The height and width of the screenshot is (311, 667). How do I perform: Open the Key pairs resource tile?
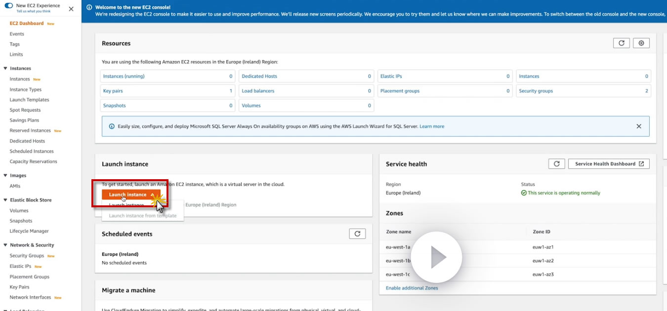point(113,91)
